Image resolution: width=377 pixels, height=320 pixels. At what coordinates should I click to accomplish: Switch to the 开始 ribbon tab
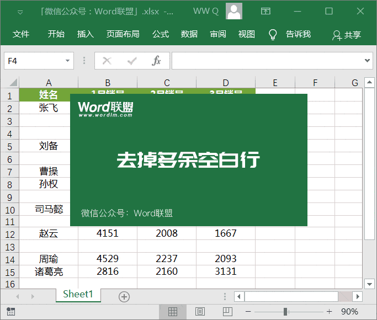(x=56, y=34)
